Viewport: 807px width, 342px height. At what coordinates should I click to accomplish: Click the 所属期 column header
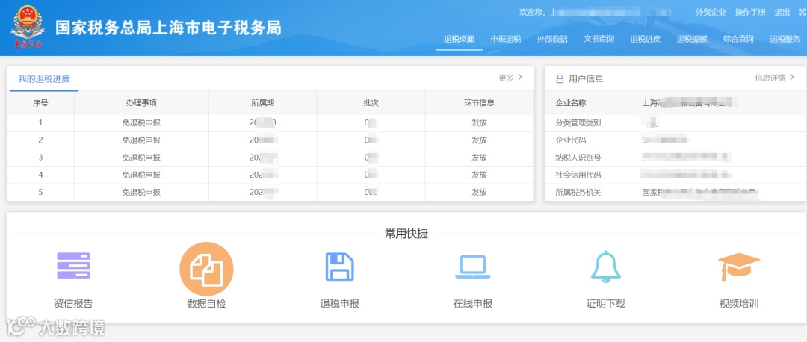point(262,103)
